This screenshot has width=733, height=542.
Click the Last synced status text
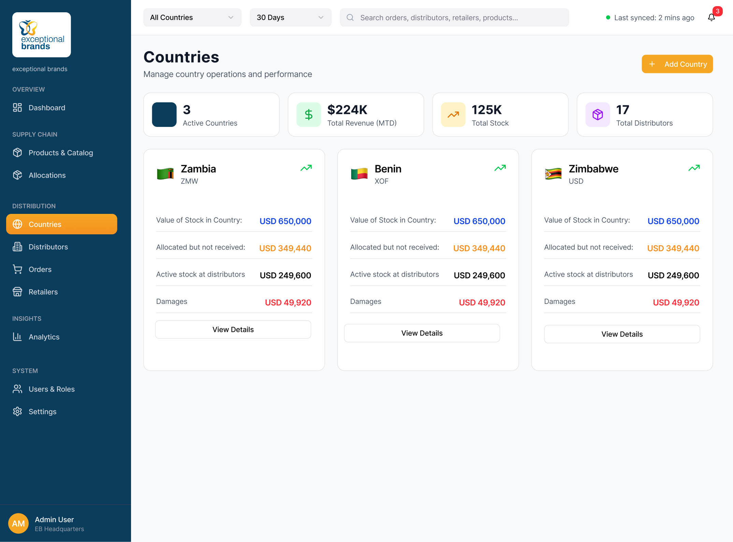654,17
